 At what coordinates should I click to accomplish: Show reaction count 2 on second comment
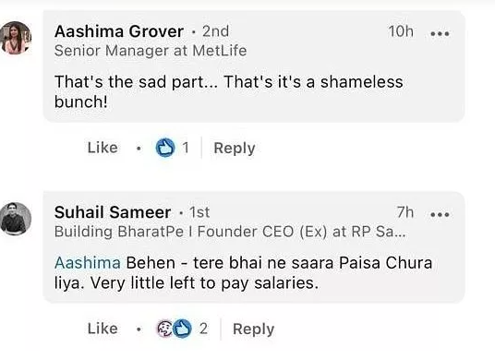click(203, 329)
